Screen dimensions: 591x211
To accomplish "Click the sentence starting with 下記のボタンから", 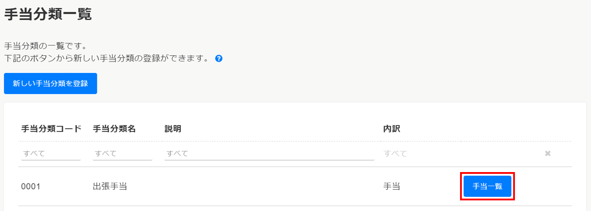I will tap(106, 58).
